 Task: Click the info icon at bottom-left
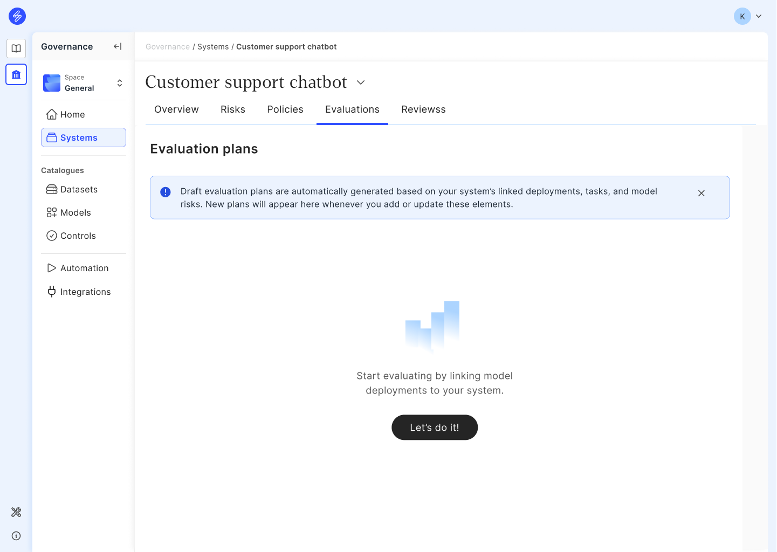(x=16, y=536)
